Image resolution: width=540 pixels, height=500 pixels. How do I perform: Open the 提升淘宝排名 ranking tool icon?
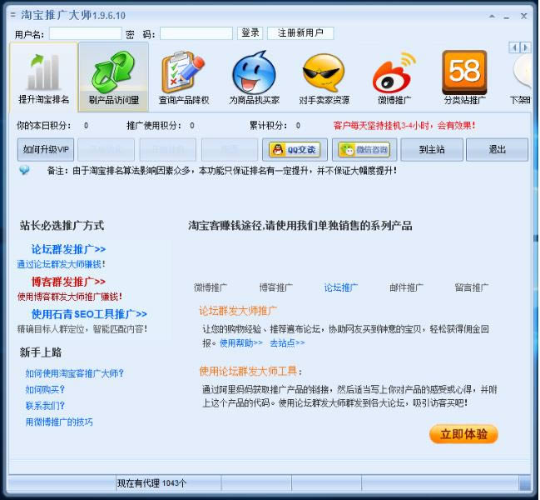tap(44, 77)
